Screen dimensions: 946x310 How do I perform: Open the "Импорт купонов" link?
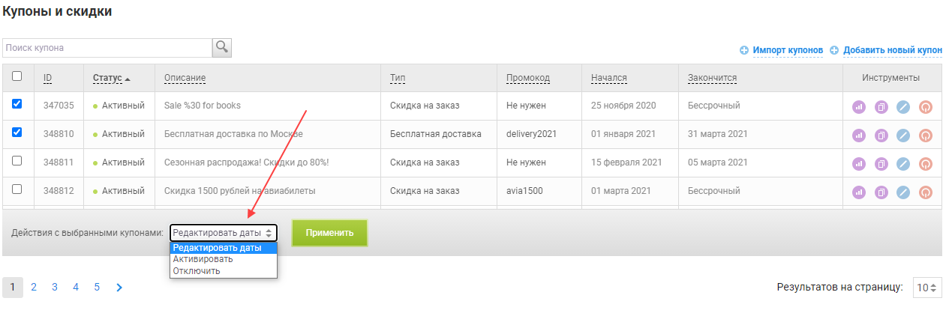click(788, 50)
